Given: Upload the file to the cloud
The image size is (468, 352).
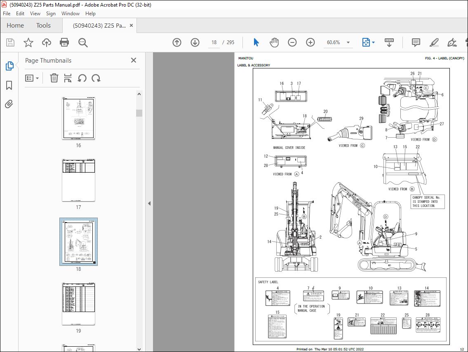Looking at the screenshot, I should [x=46, y=42].
